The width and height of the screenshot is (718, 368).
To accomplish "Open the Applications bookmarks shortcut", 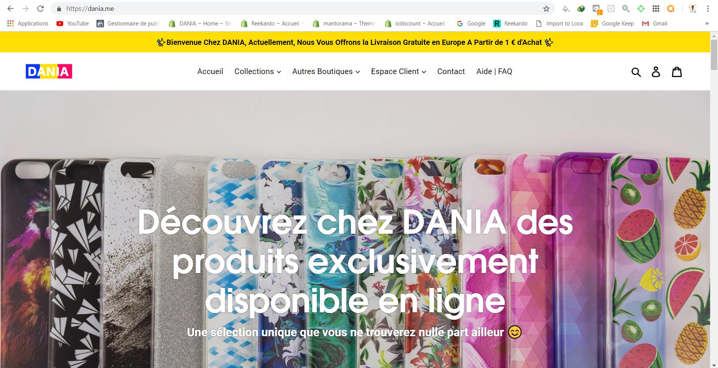I will click(28, 24).
